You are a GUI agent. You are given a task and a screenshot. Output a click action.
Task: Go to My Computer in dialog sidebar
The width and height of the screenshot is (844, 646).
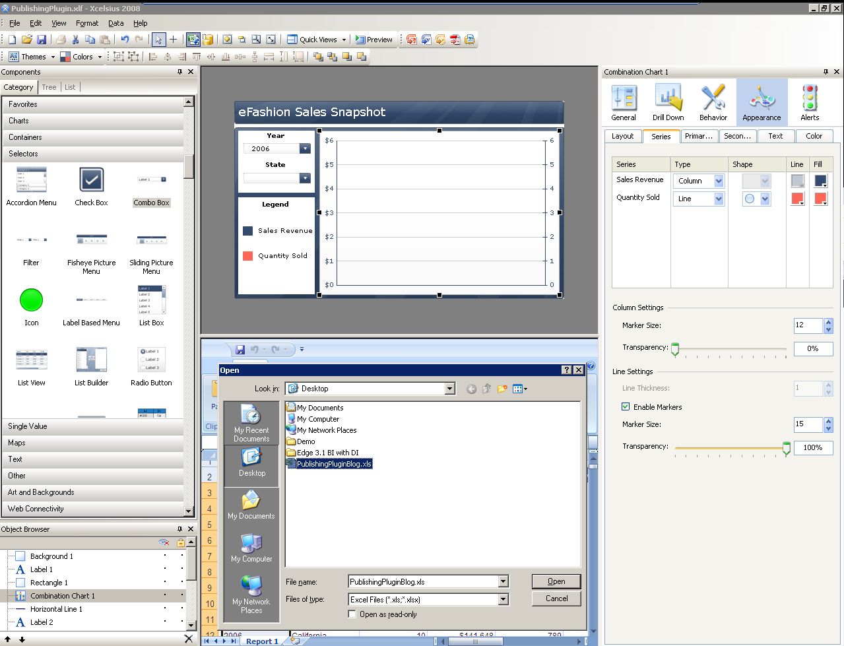pyautogui.click(x=251, y=547)
